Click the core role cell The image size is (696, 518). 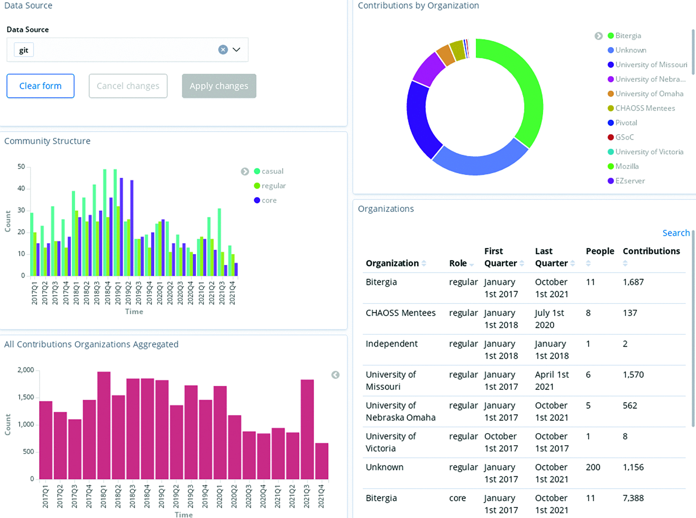click(x=457, y=498)
